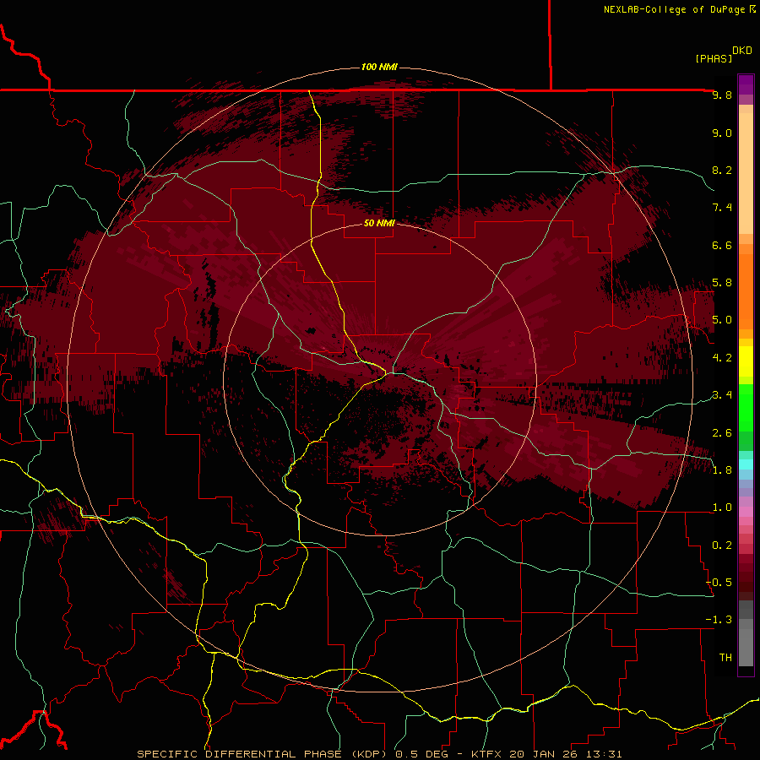
Task: Click the NEXLAB-College of DuPage label
Action: (x=674, y=9)
